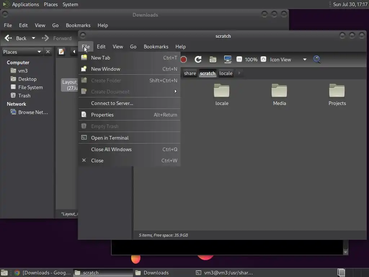Switch to Downloads Google Chrome taskbar item
Image resolution: width=369 pixels, height=277 pixels.
pyautogui.click(x=43, y=273)
